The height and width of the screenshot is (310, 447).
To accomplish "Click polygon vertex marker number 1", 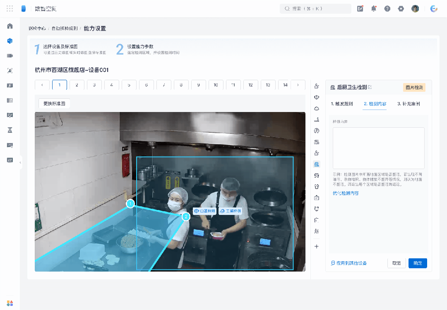I will point(130,203).
